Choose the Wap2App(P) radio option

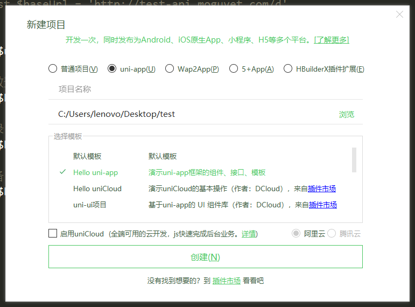[170, 69]
